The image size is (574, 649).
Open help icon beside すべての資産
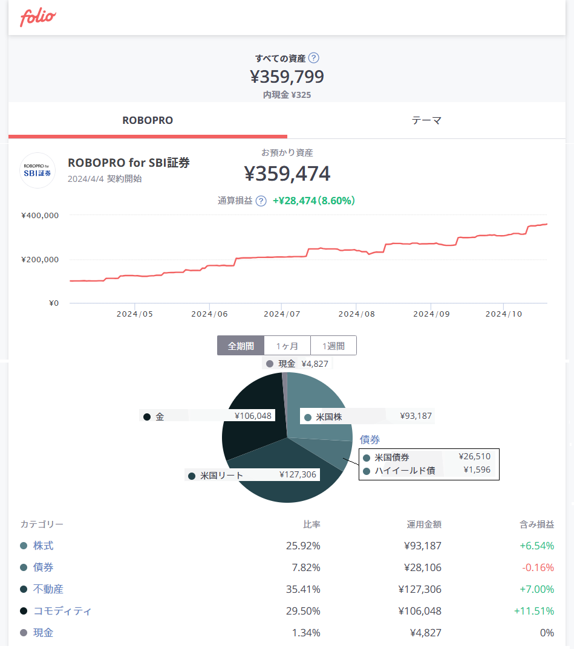(x=314, y=58)
